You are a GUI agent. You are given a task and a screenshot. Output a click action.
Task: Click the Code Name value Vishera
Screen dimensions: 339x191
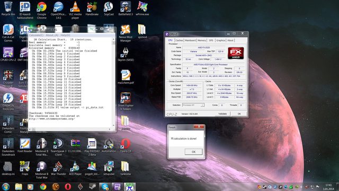(193, 51)
